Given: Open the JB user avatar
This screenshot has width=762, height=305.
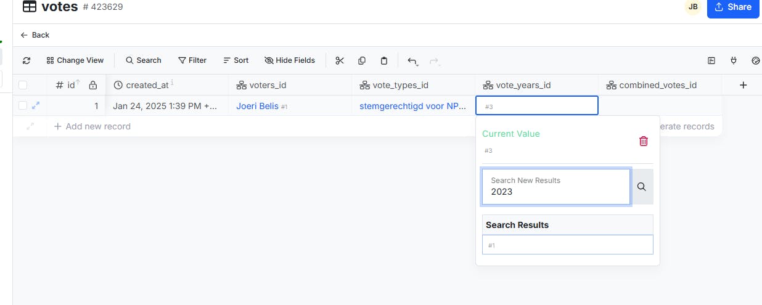Looking at the screenshot, I should click(x=693, y=7).
